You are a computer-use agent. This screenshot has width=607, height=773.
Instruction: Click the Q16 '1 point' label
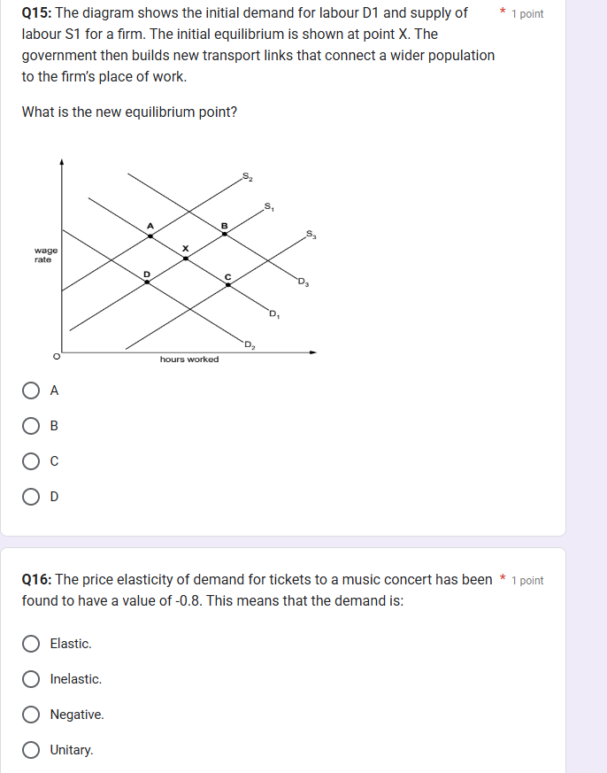[x=527, y=580]
